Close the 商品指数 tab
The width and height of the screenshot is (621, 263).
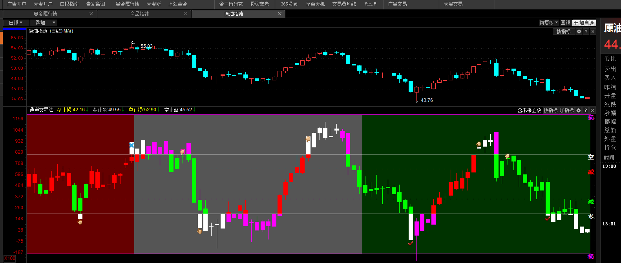coord(186,14)
